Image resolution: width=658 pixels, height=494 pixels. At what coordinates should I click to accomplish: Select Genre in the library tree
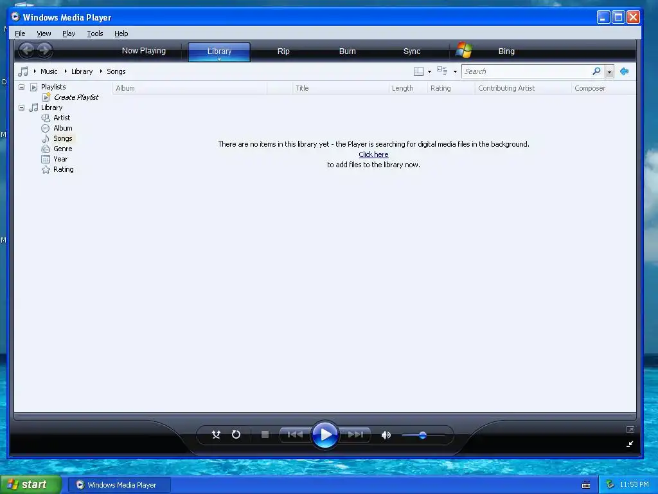pyautogui.click(x=62, y=149)
